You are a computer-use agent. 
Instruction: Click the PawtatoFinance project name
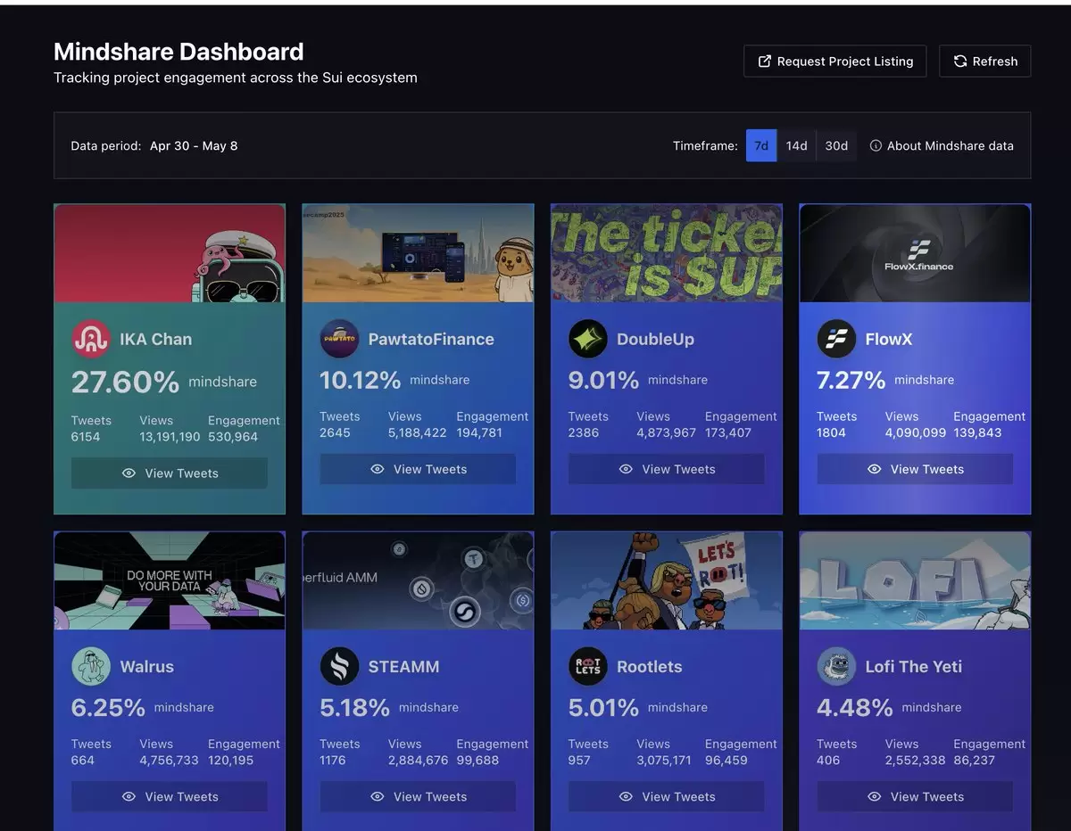[431, 339]
